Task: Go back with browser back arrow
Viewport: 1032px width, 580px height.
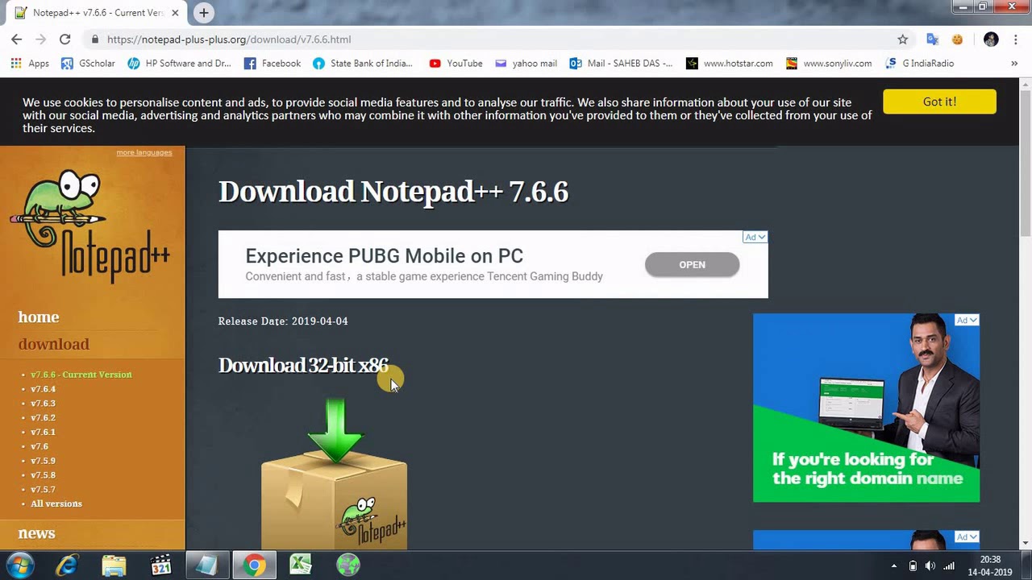Action: tap(16, 39)
